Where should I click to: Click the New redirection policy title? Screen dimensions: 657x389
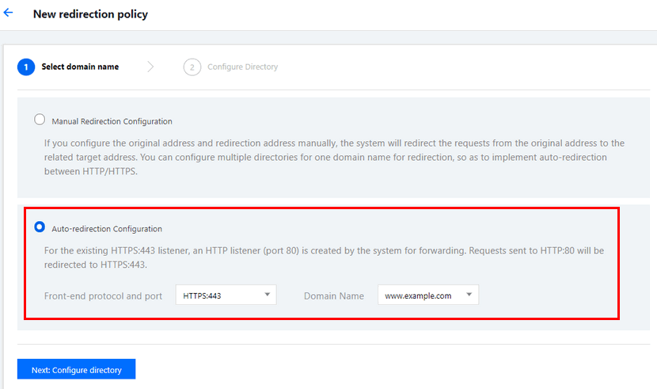click(x=90, y=13)
